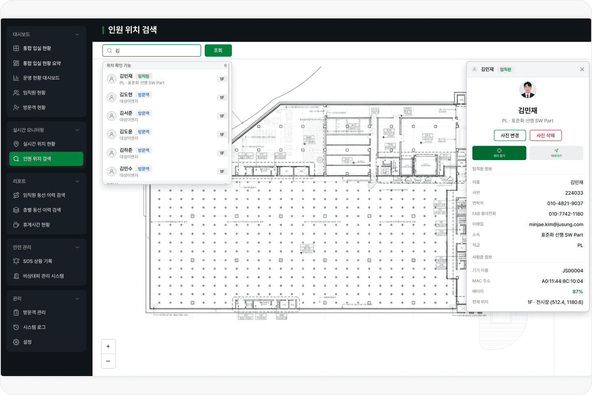Viewport: 592px width, 395px height.
Task: Click the 방문객 현황 person-plus icon
Action: point(16,107)
